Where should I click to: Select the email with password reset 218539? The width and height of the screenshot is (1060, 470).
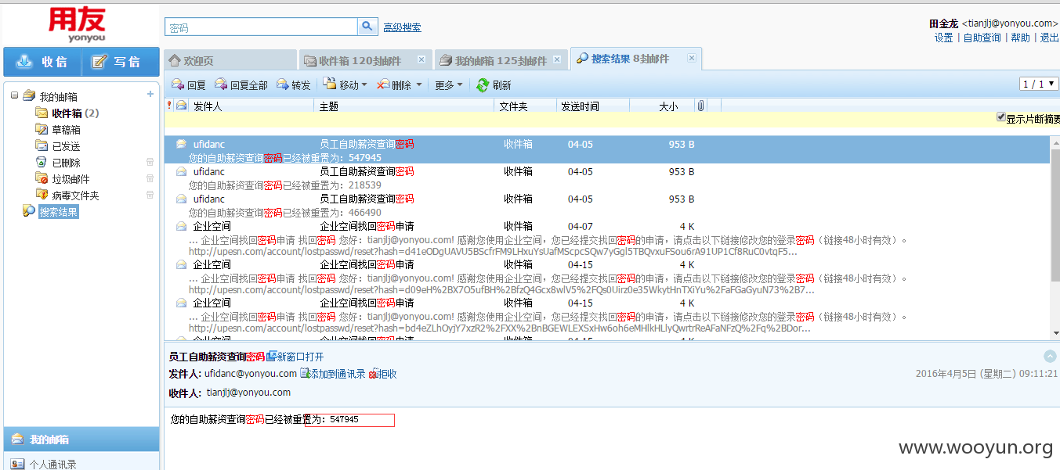[607, 178]
